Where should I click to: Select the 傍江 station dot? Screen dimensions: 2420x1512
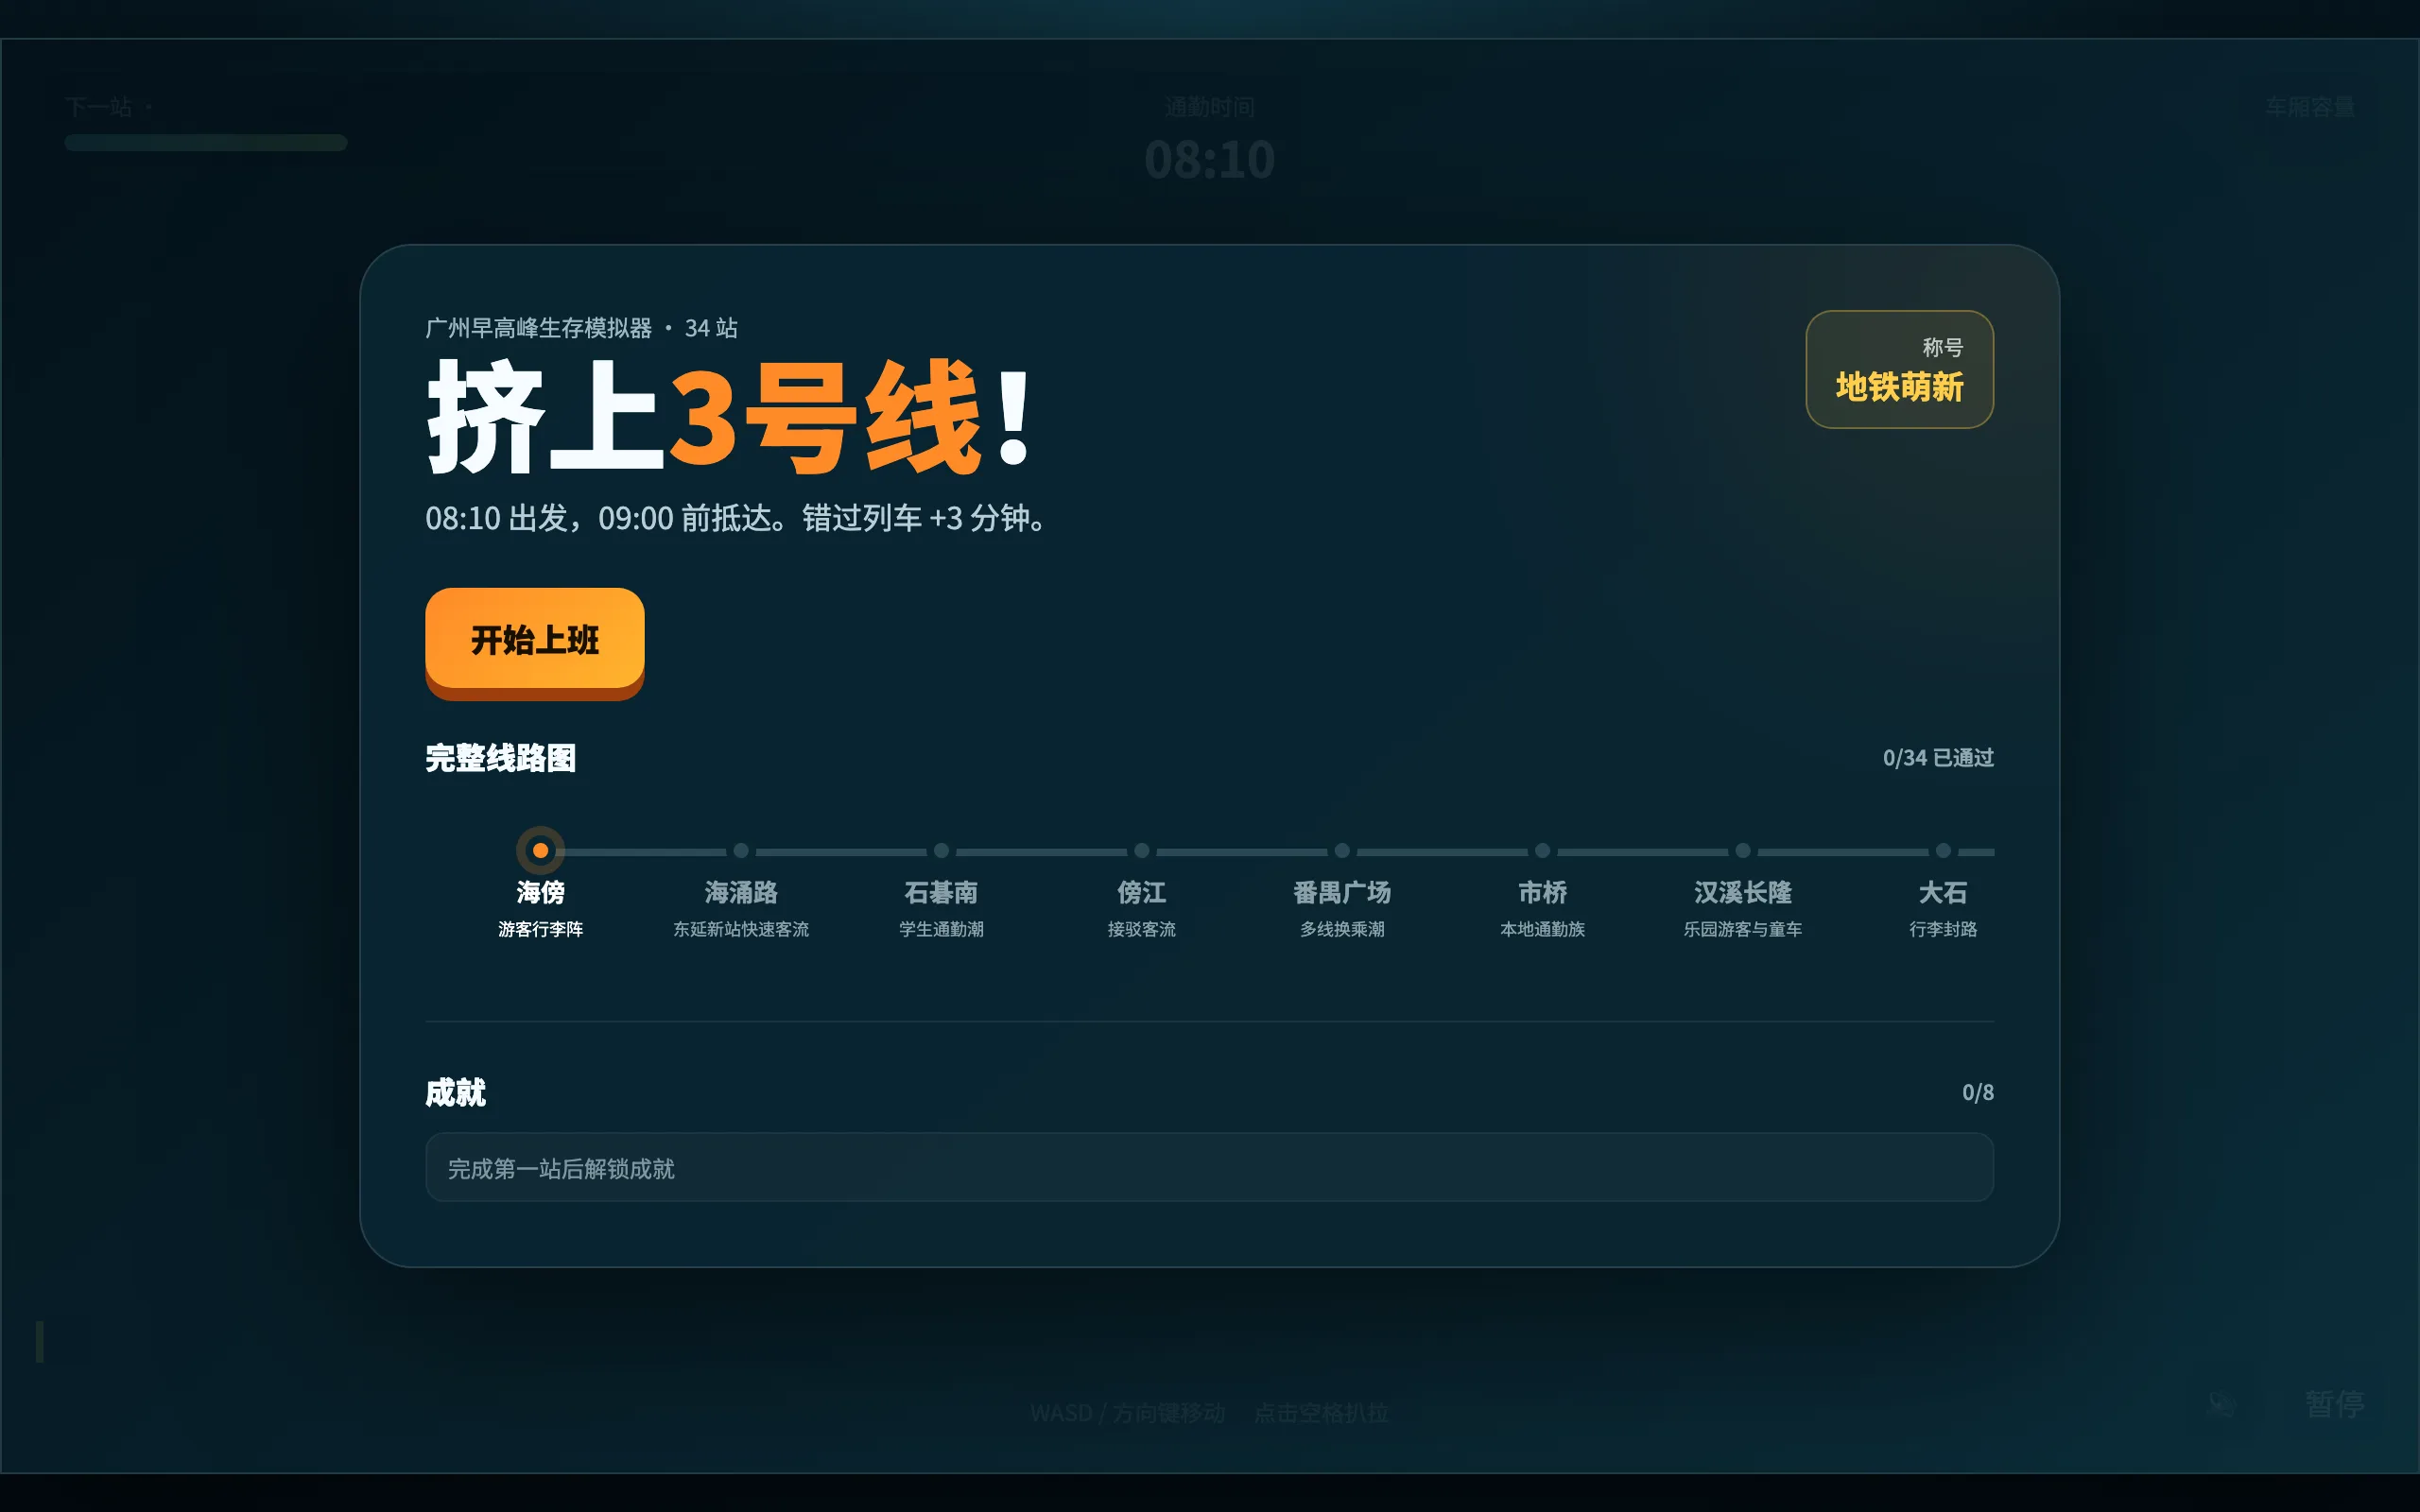click(1141, 851)
